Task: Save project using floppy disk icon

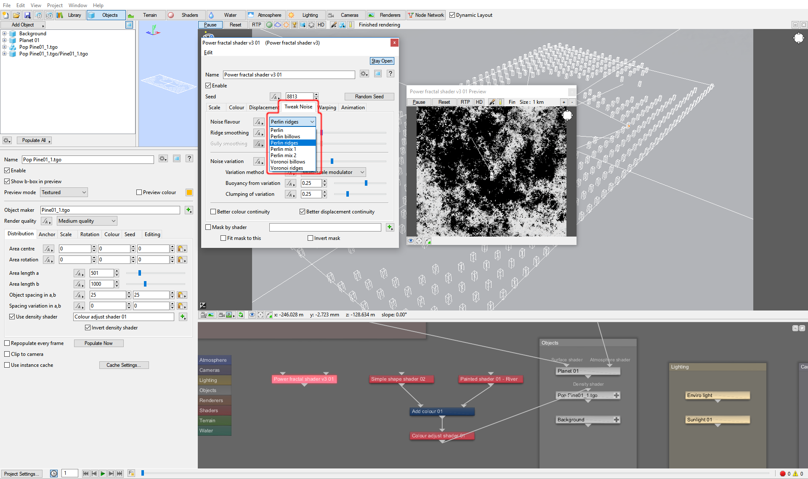Action: [x=27, y=15]
